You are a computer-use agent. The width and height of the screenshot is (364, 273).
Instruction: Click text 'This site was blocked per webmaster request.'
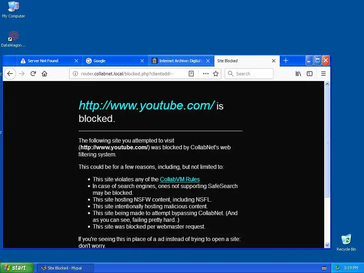(149, 226)
